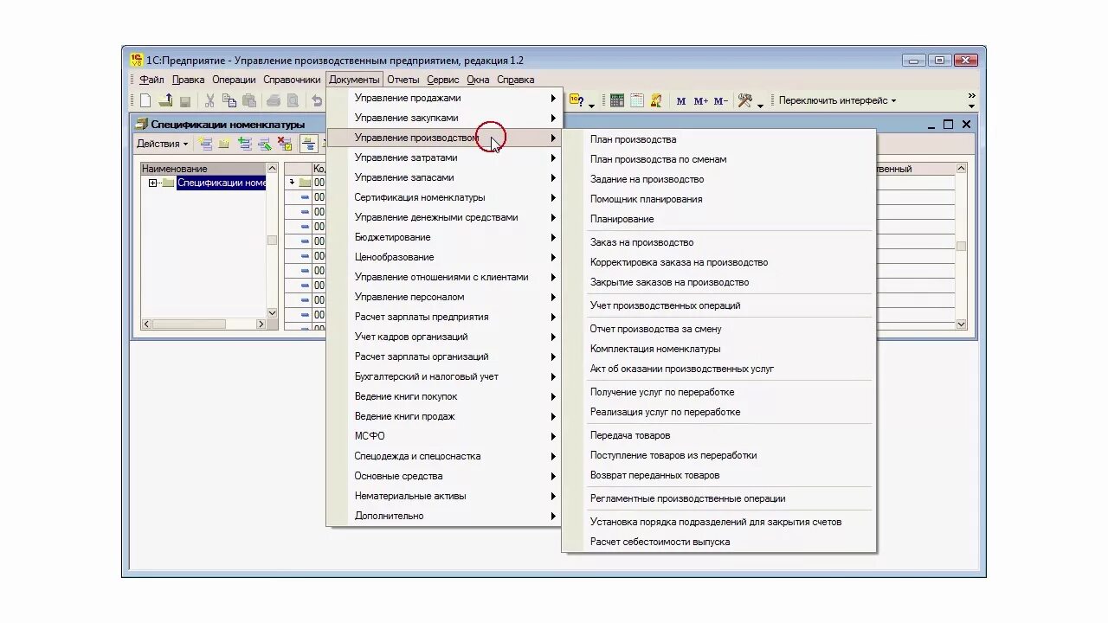
Task: Click the Add new item icon in Спецификации toolbar
Action: (205, 144)
